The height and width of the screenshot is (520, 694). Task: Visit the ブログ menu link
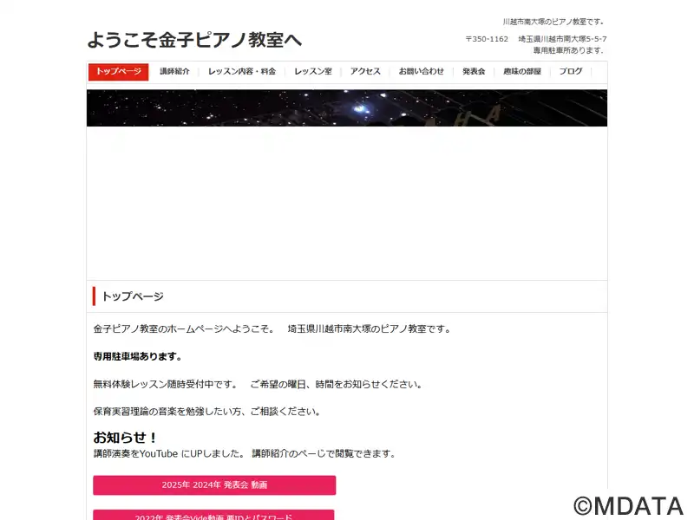(571, 72)
